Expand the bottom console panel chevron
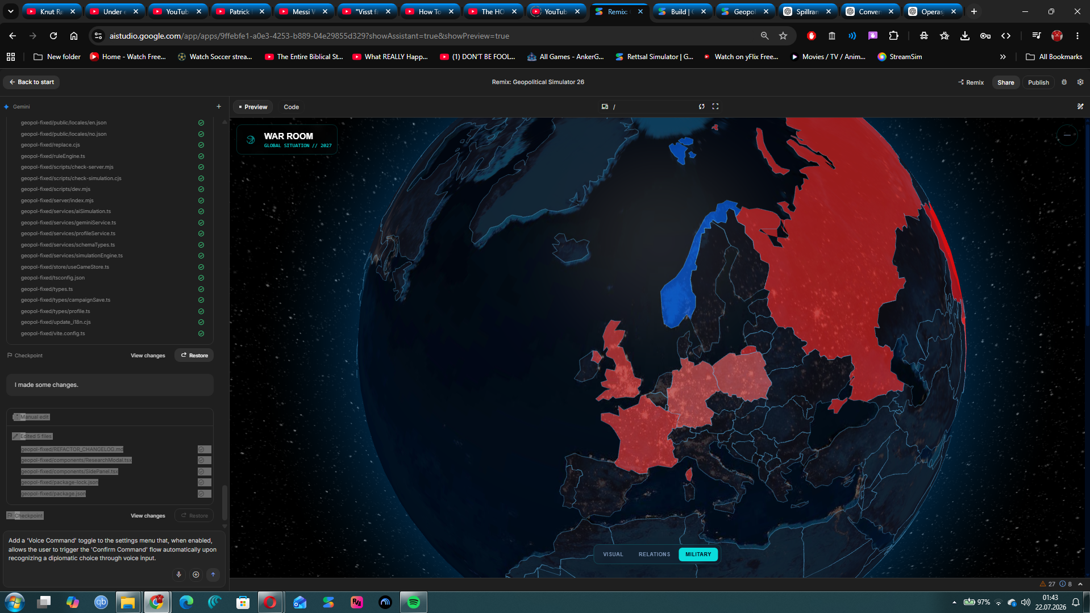Viewport: 1090px width, 613px height. tap(1080, 584)
